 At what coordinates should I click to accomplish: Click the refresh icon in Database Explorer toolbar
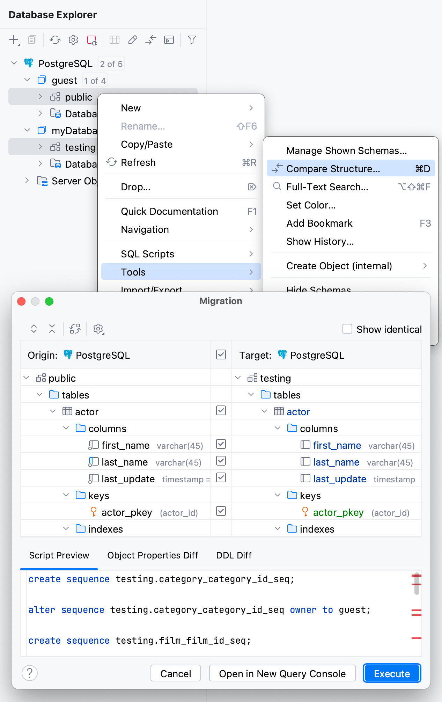pyautogui.click(x=55, y=40)
